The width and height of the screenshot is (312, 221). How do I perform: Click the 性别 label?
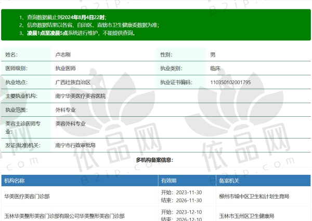[x=166, y=54]
